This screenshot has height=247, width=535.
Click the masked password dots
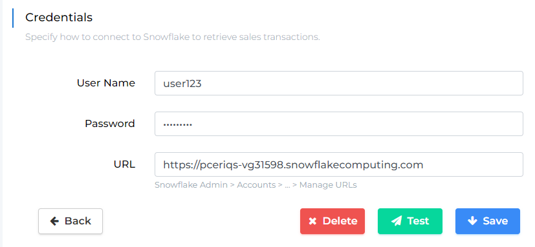pos(177,124)
